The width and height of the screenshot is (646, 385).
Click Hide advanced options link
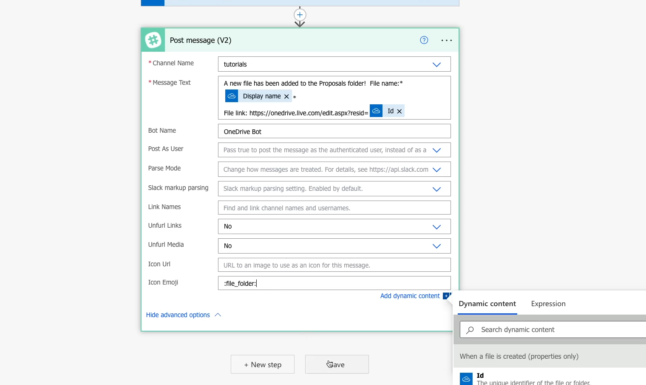click(x=178, y=315)
